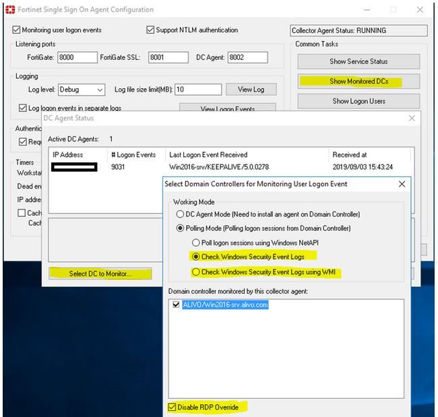Click Select DC to Monitor button

point(100,274)
